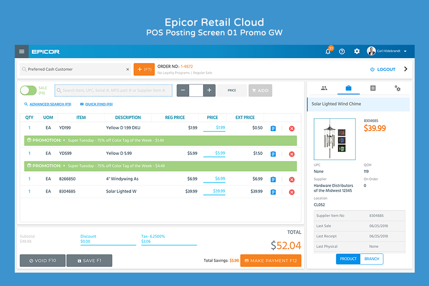Clear the Preferred Cash Customer field
This screenshot has height=286, width=429.
point(127,70)
